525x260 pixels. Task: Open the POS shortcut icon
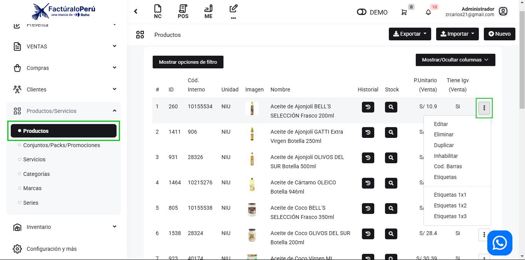(x=183, y=12)
